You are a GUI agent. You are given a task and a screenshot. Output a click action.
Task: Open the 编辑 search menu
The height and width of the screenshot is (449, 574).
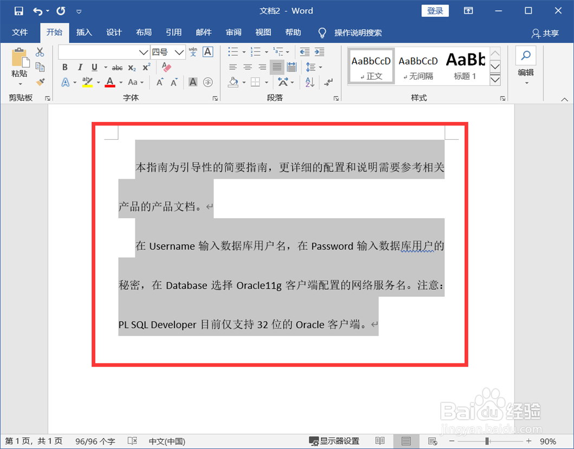[x=526, y=66]
